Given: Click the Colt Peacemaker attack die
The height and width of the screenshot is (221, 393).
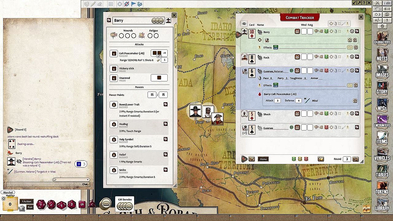Looking at the screenshot, I should [x=114, y=53].
